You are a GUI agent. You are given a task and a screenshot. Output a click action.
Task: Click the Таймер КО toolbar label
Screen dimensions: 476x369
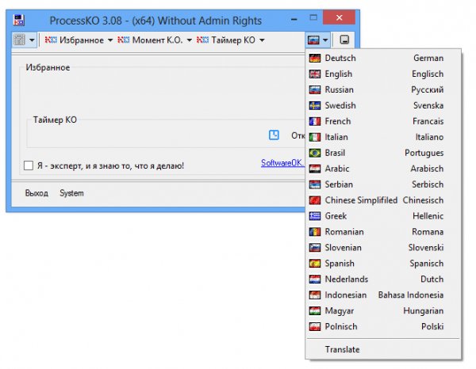233,40
